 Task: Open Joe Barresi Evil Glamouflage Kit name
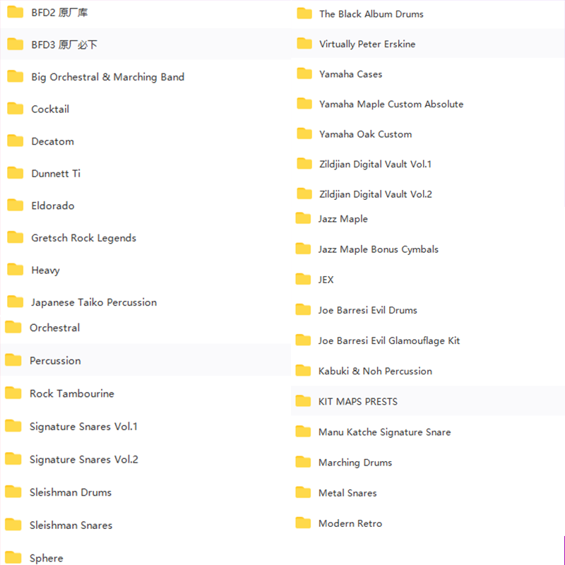click(x=389, y=341)
